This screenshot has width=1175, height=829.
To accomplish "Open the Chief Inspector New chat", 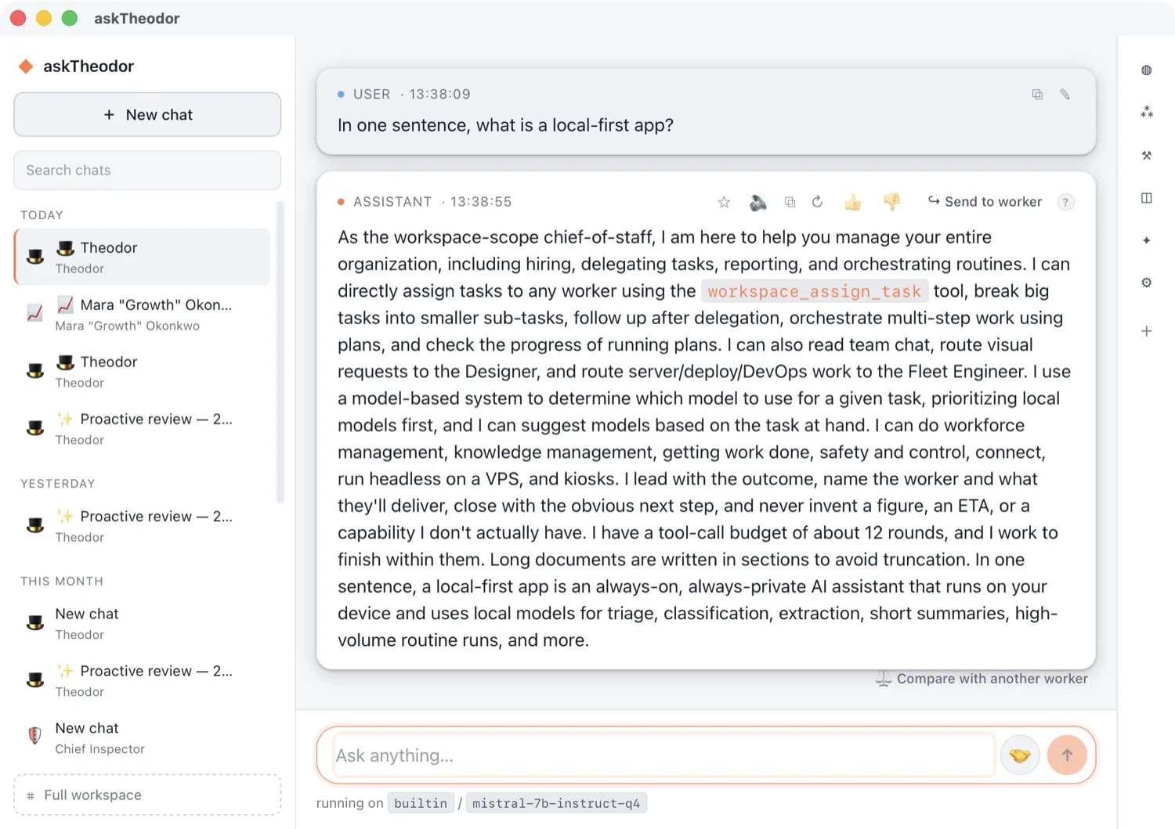I will coord(143,738).
